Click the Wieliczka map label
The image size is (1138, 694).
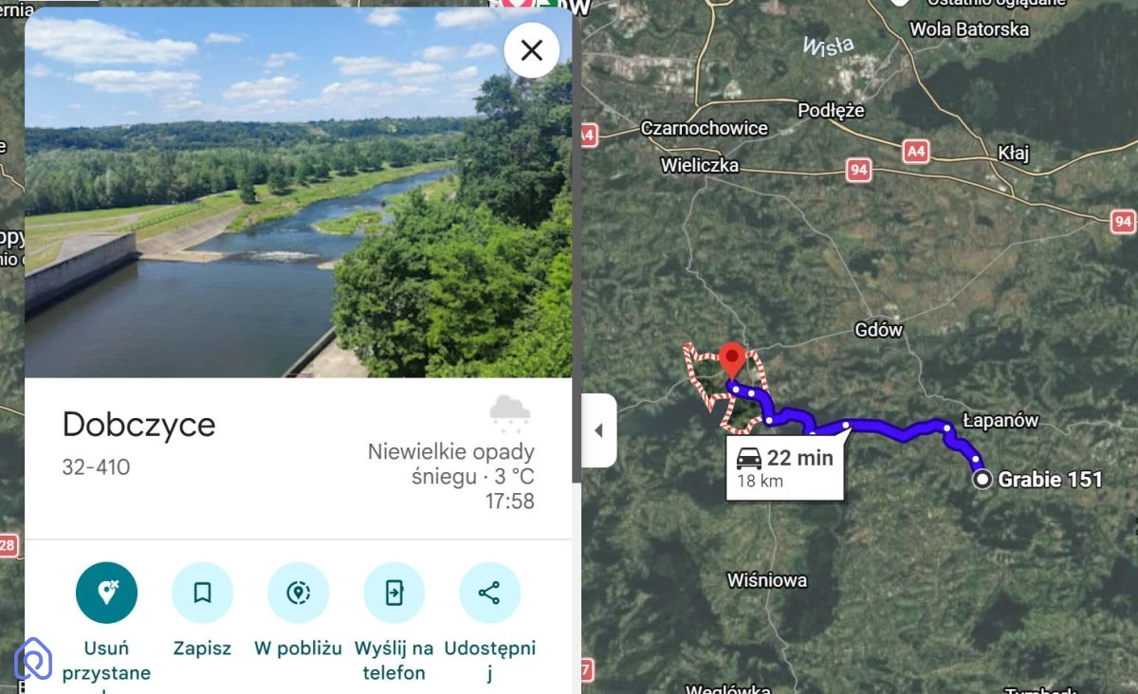[x=699, y=165]
